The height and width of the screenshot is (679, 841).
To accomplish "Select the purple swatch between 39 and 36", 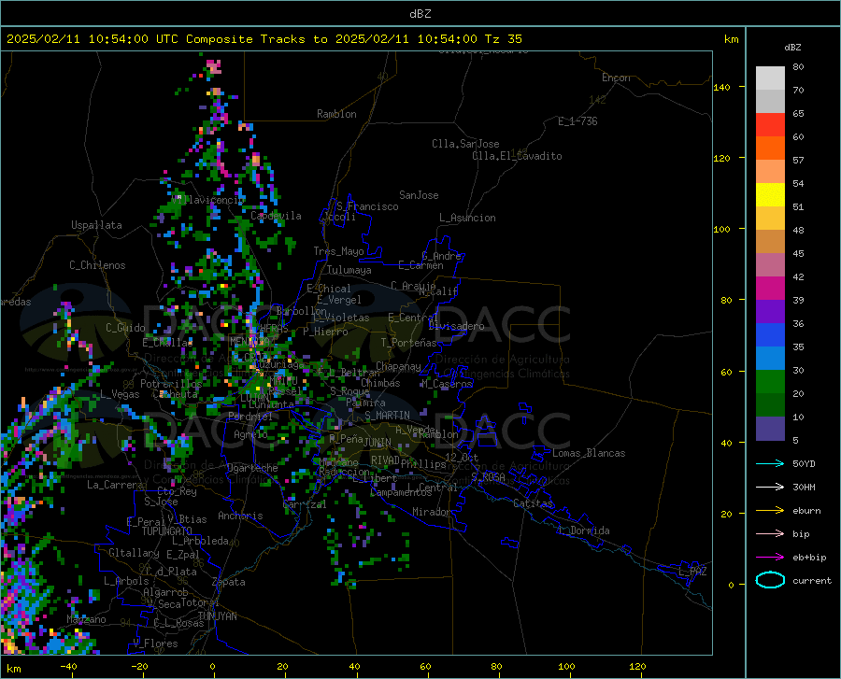I will click(x=770, y=312).
